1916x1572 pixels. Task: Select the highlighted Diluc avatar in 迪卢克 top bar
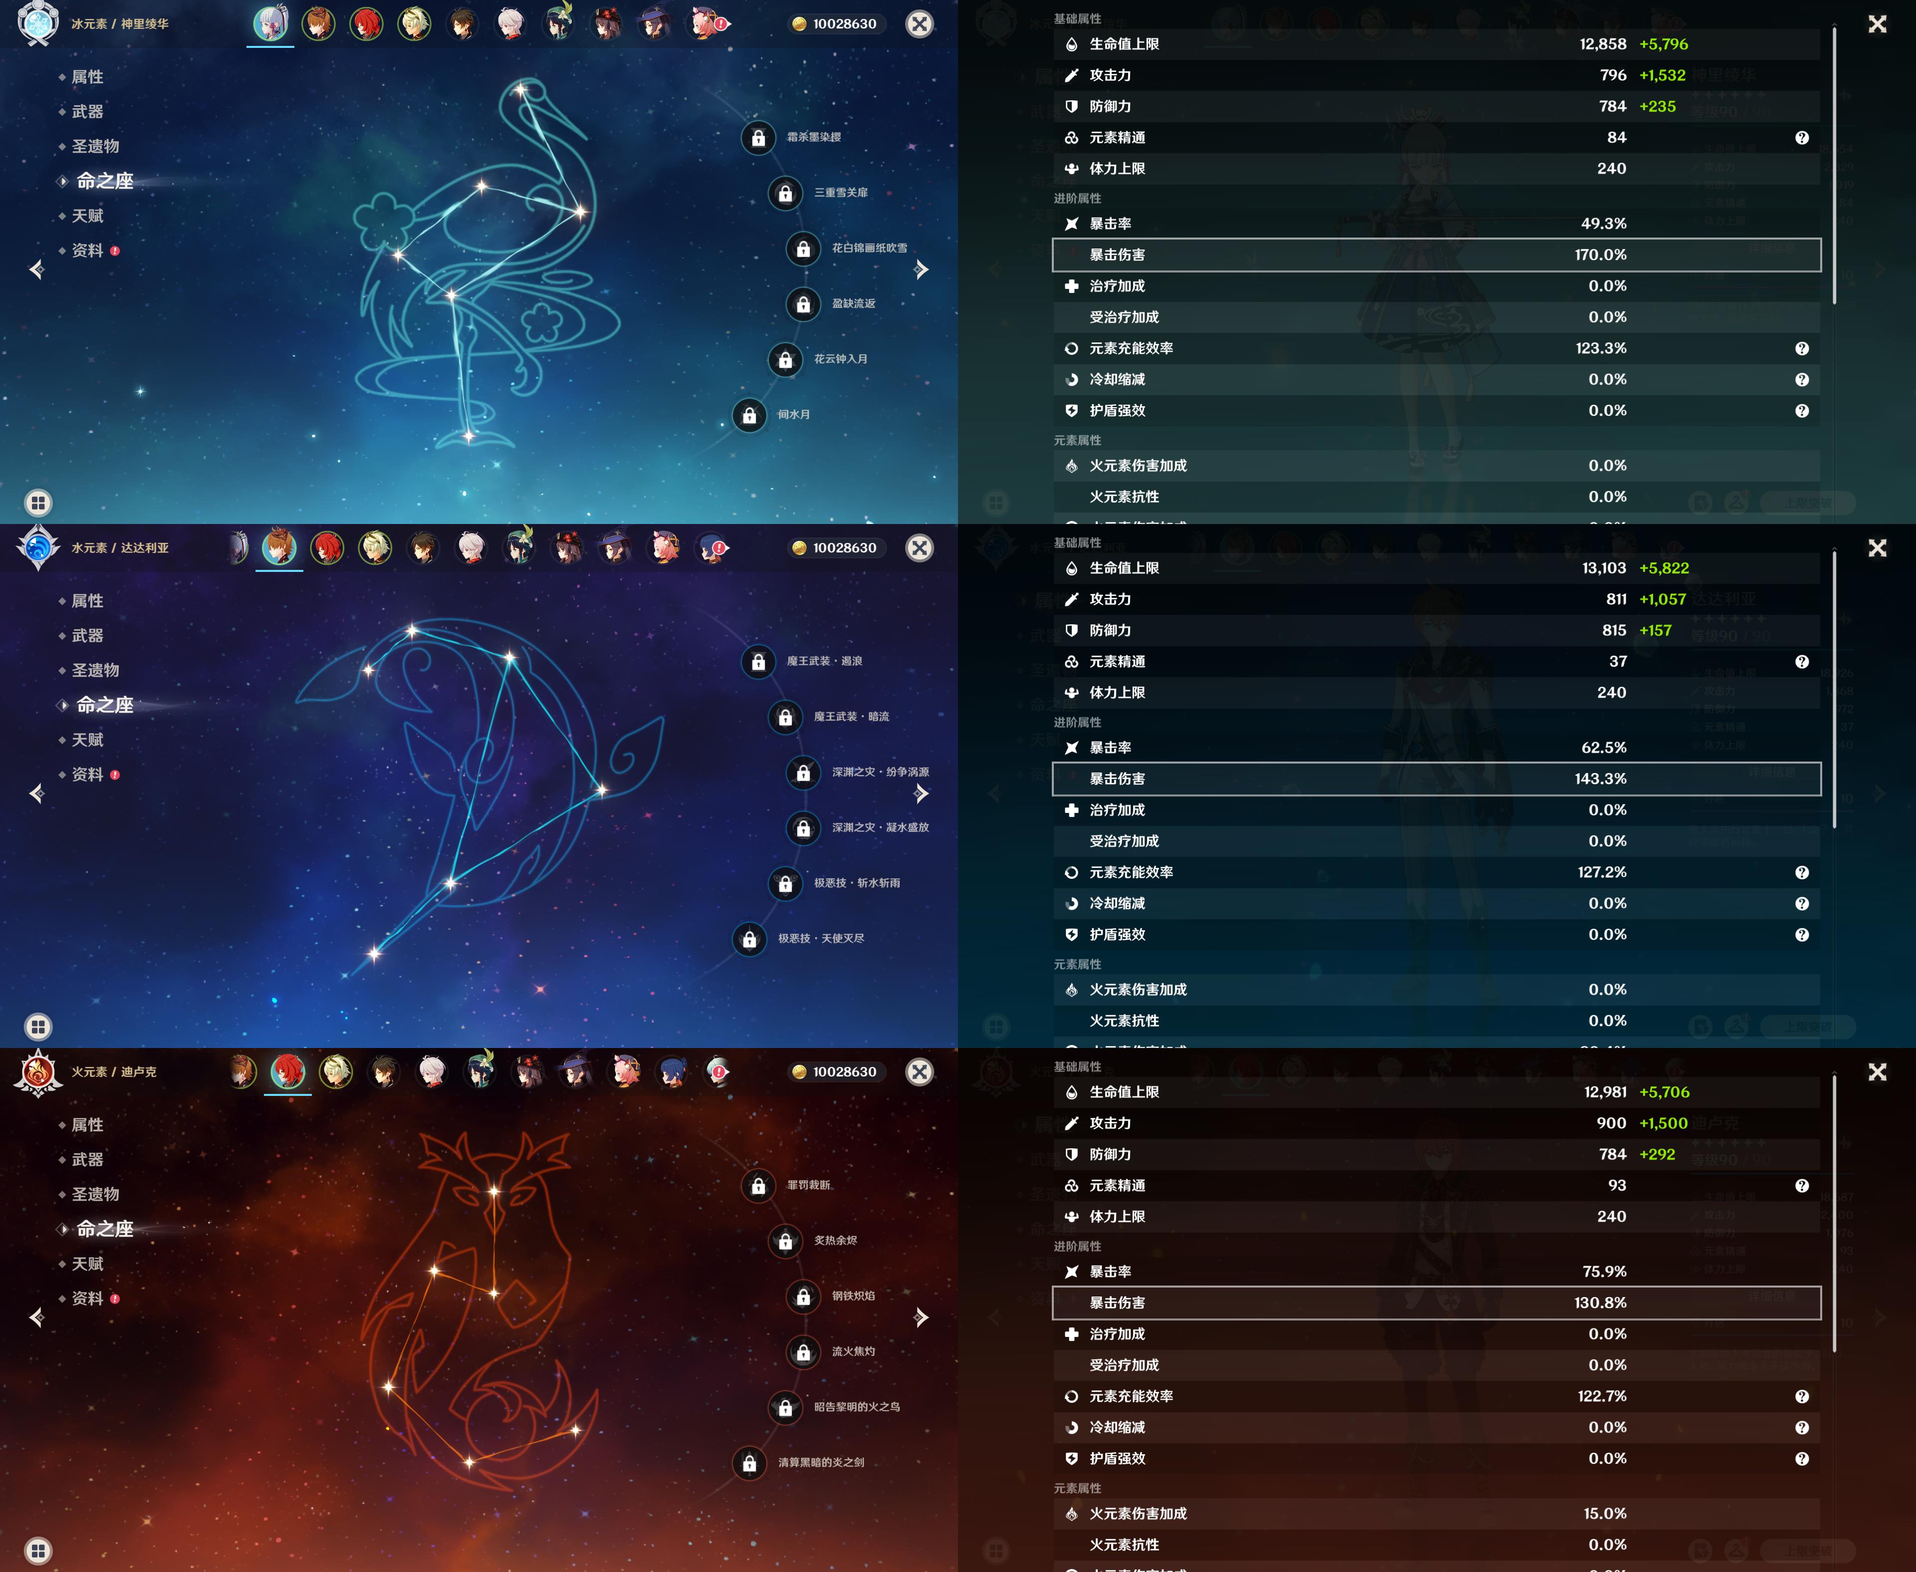[288, 1071]
